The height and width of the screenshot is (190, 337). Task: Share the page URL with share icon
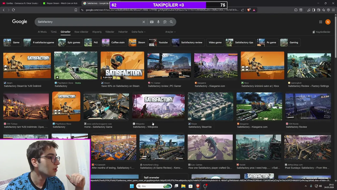242,10
